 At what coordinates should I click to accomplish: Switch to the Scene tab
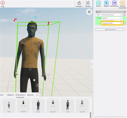(x=98, y=4)
